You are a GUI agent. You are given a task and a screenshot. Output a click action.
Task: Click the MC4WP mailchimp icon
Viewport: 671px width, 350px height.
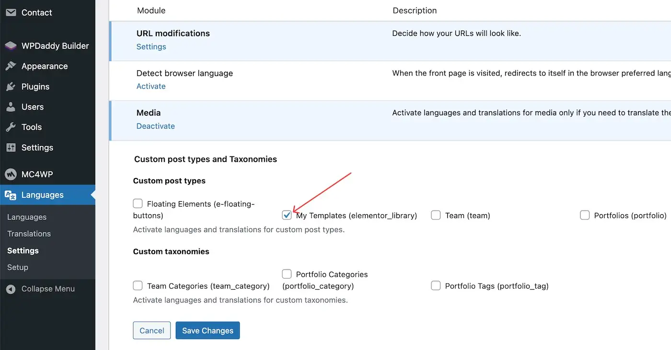click(x=11, y=175)
